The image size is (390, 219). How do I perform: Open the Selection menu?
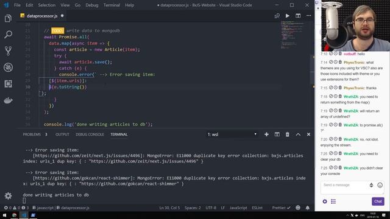(46, 5)
